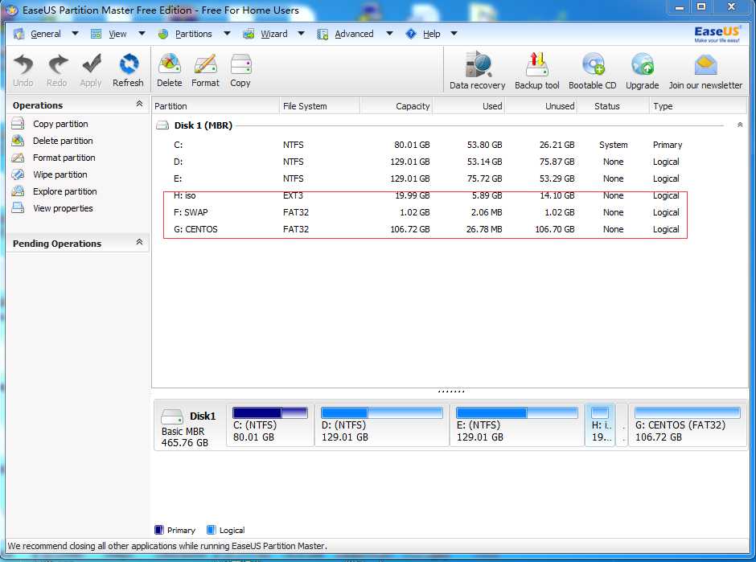
Task: Open the View dropdown arrow
Action: pos(142,34)
